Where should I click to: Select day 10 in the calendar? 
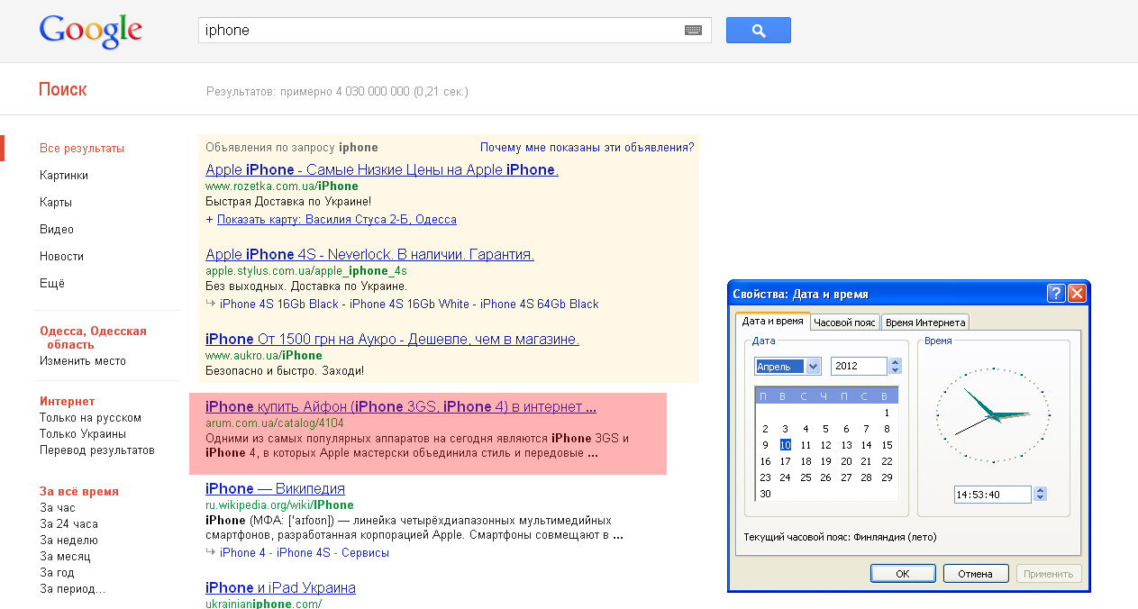click(x=785, y=445)
